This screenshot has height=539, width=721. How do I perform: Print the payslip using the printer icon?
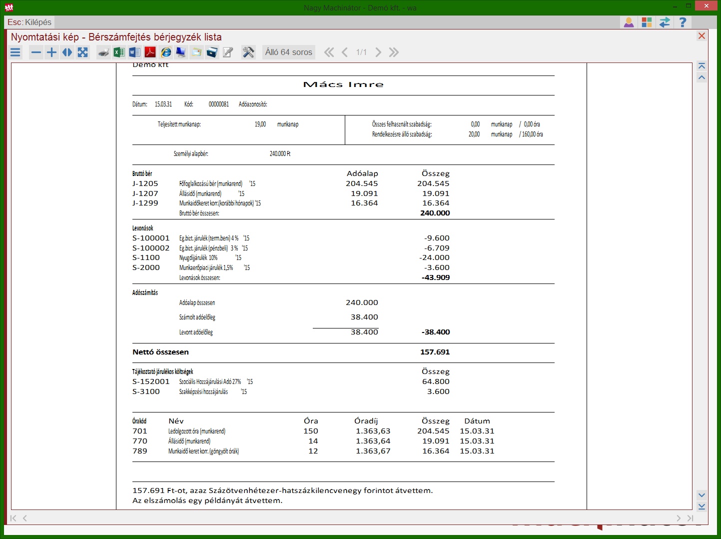pos(103,52)
